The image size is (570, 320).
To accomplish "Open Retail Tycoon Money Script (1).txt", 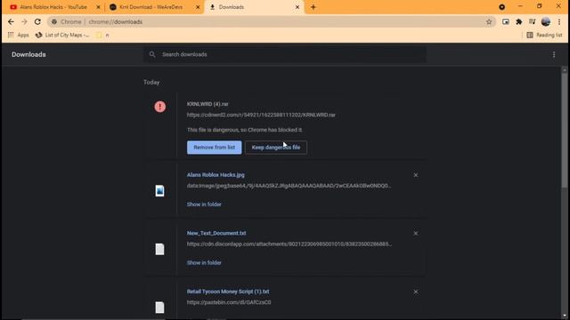I will 228,292.
